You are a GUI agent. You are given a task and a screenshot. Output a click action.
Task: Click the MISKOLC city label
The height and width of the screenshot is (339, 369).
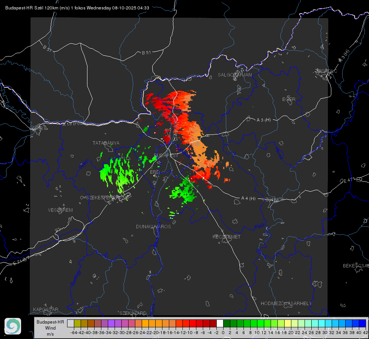point(327,71)
